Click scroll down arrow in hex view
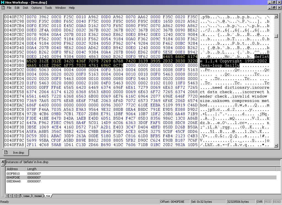 tap(276, 145)
